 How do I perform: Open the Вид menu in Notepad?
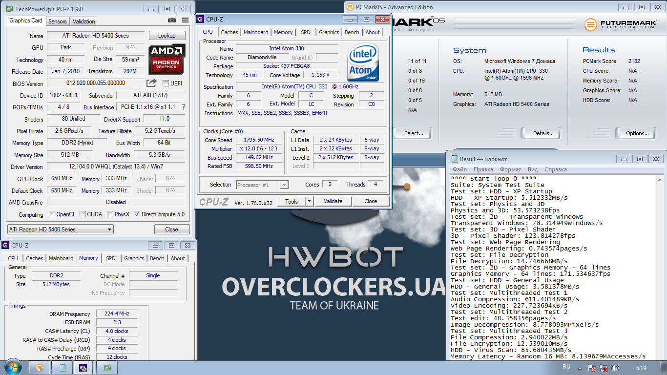pyautogui.click(x=533, y=169)
